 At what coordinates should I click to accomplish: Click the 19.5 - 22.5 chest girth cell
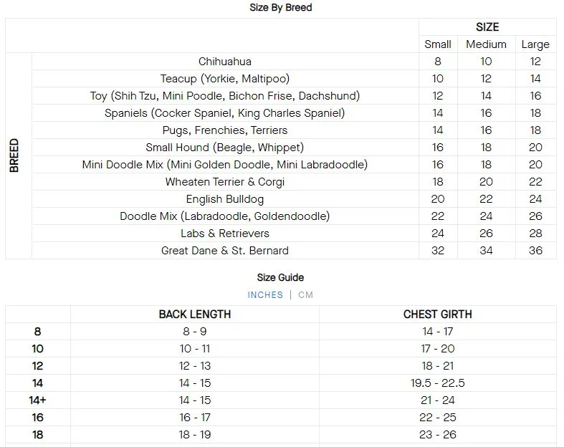[437, 383]
